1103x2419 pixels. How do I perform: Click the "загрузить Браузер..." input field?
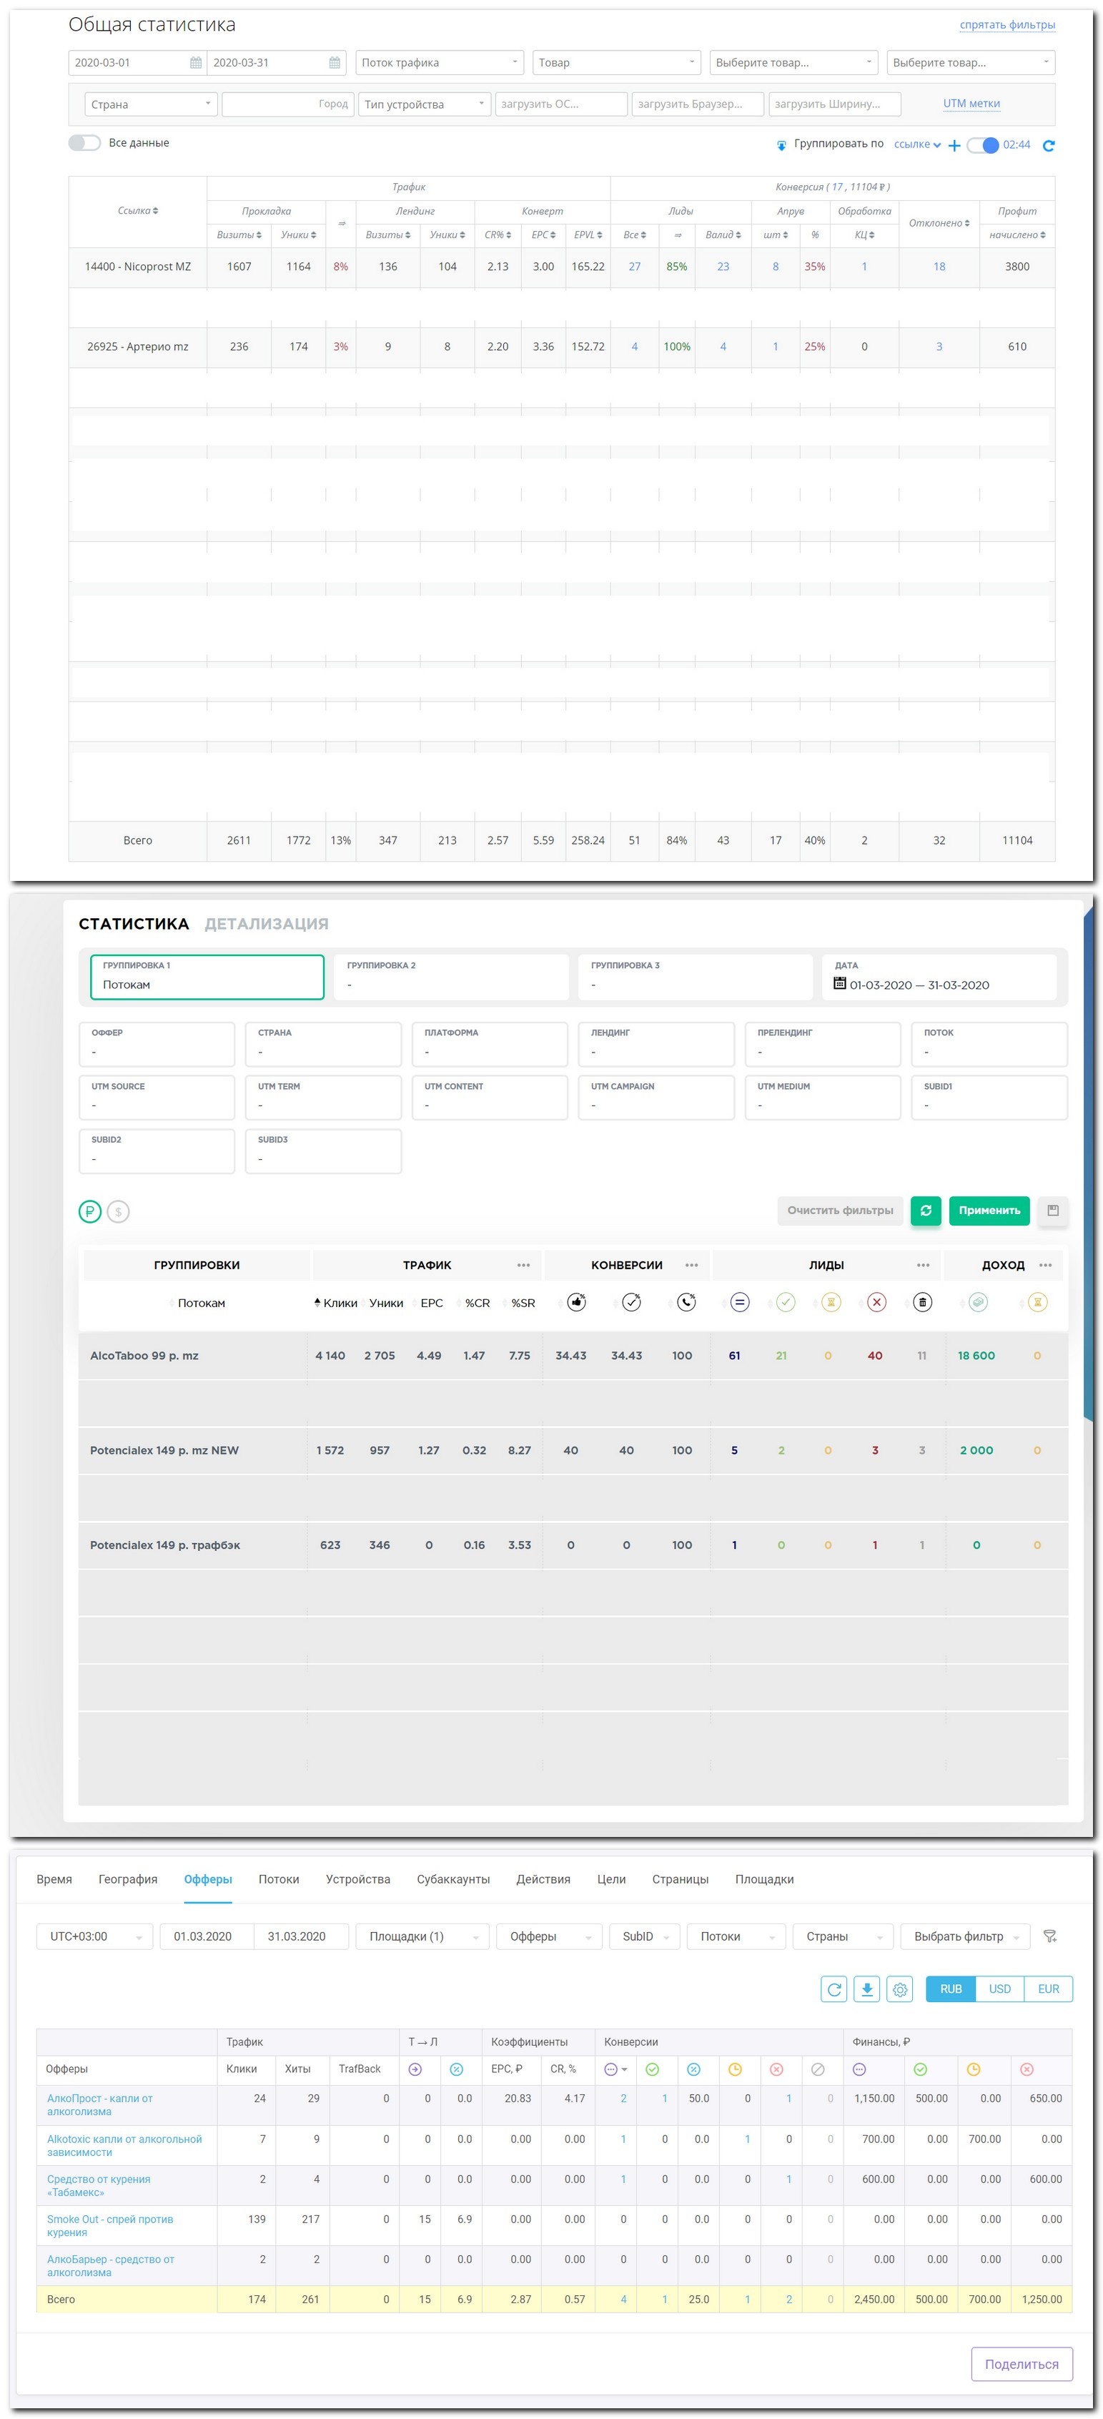(x=698, y=104)
